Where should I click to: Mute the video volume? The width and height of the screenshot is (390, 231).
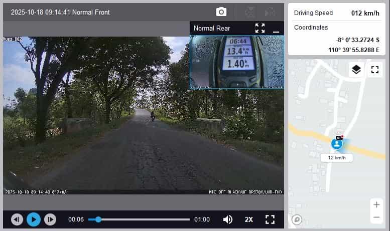pos(228,219)
